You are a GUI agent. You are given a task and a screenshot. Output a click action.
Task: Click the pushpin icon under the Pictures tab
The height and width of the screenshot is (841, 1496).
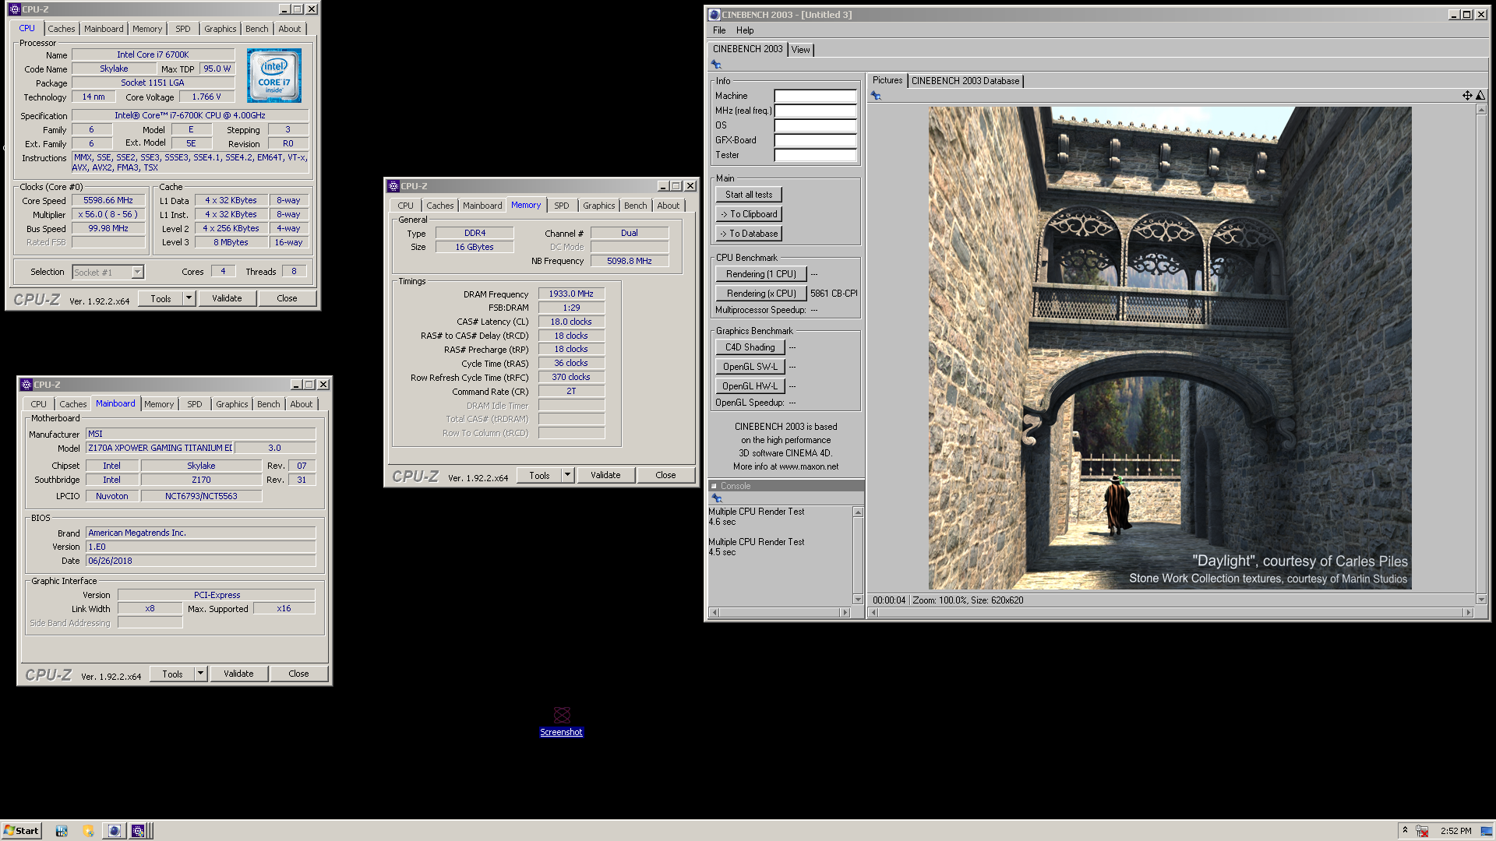click(876, 96)
